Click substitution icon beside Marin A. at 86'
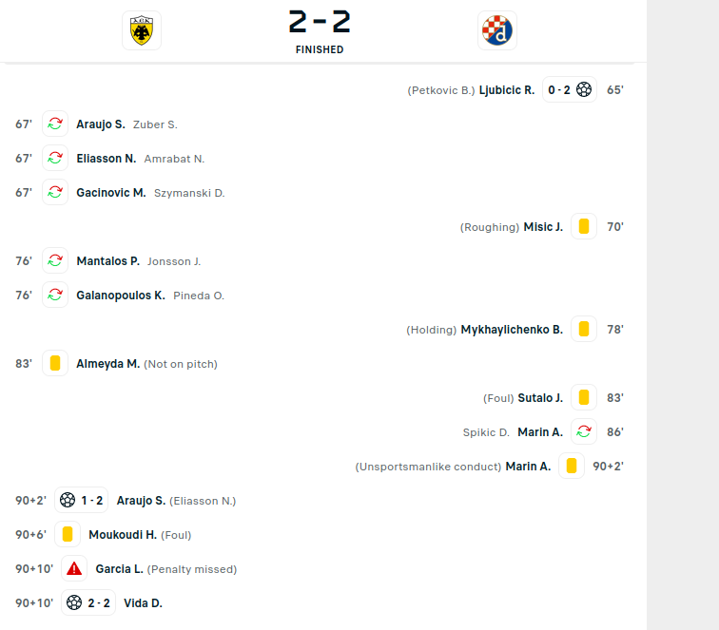Image resolution: width=719 pixels, height=630 pixels. tap(584, 432)
